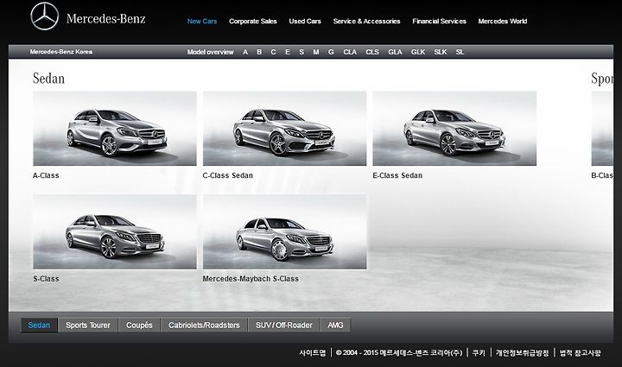Select the S model link
622x367 pixels.
point(301,52)
